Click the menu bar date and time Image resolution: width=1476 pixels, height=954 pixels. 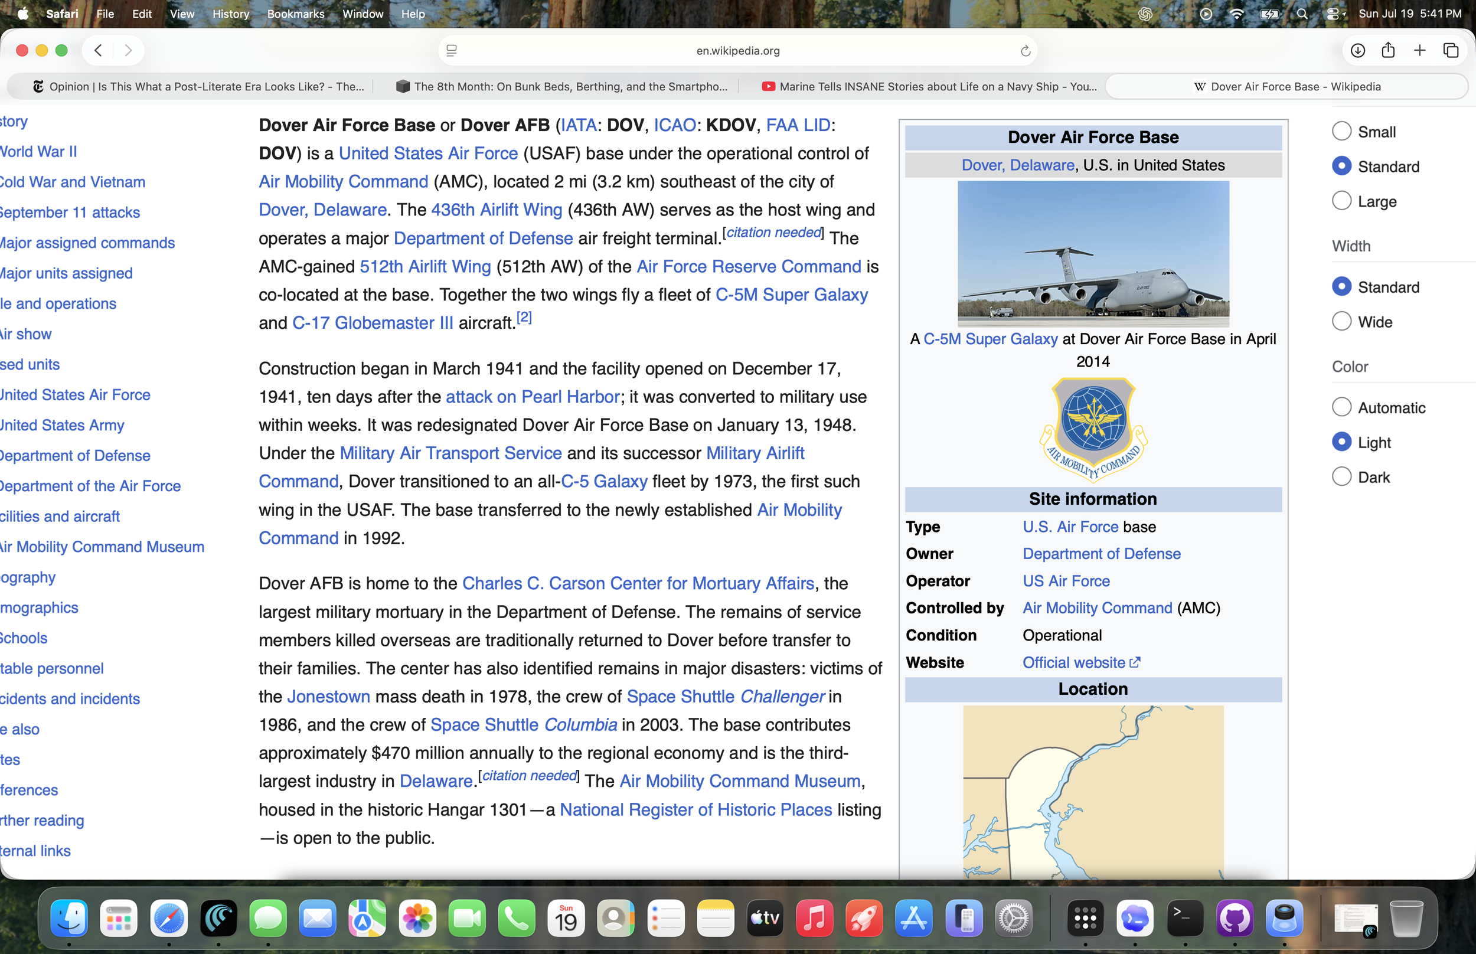click(1410, 14)
